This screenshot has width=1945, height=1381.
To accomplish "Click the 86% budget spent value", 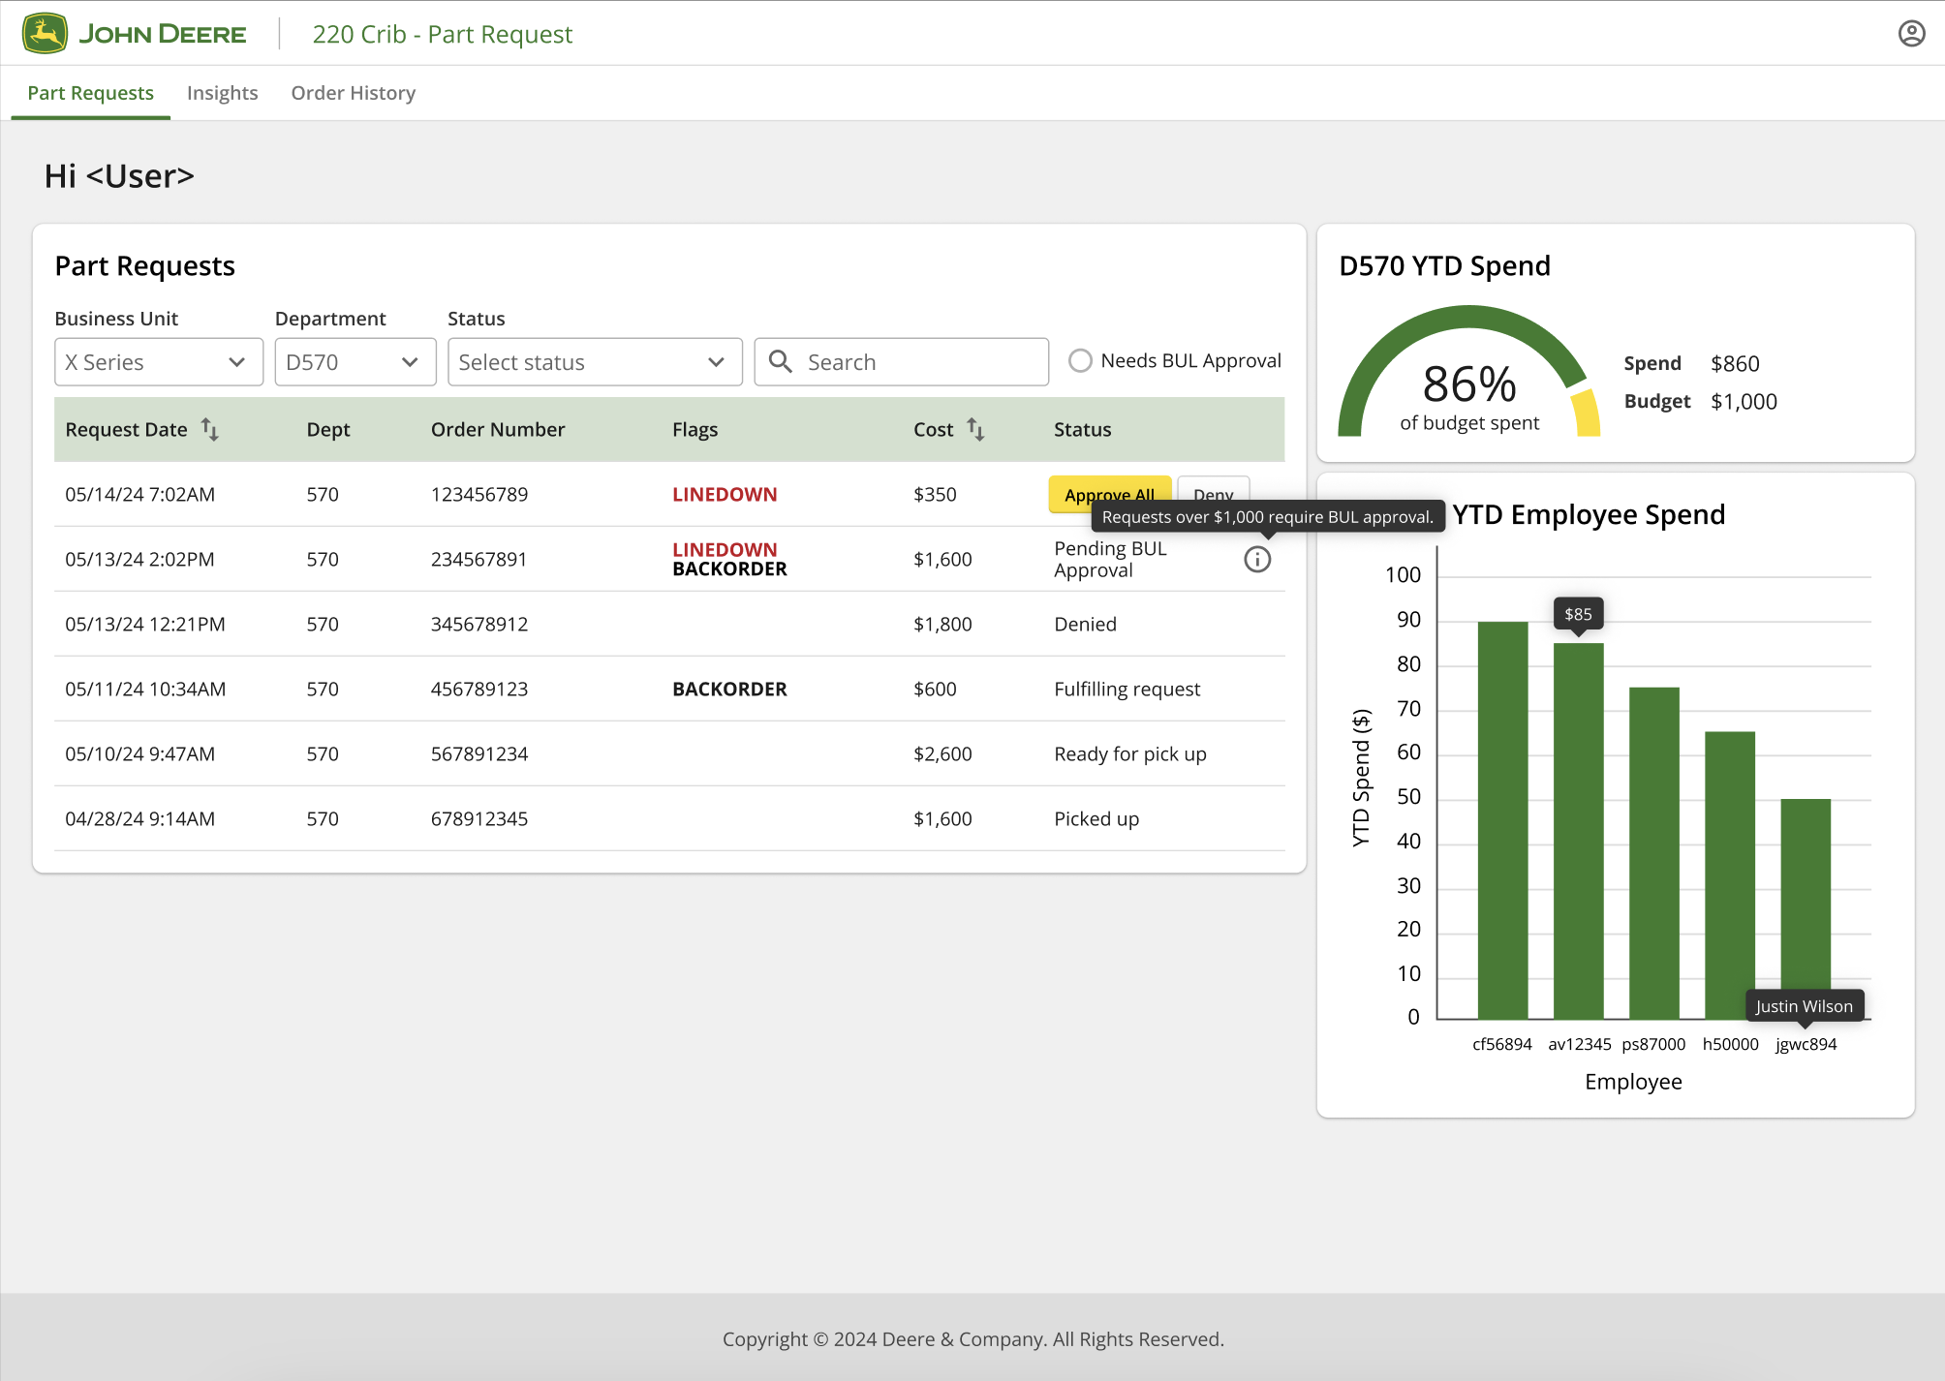I will pyautogui.click(x=1469, y=384).
